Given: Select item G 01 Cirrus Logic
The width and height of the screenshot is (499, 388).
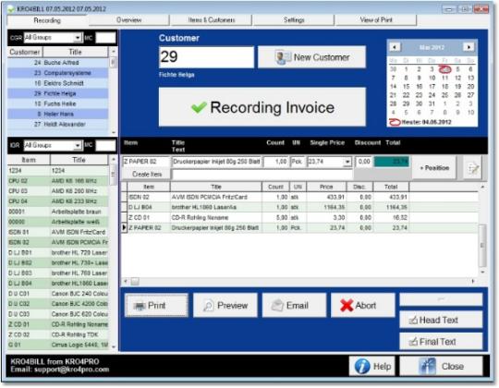Looking at the screenshot, I should coord(58,345).
